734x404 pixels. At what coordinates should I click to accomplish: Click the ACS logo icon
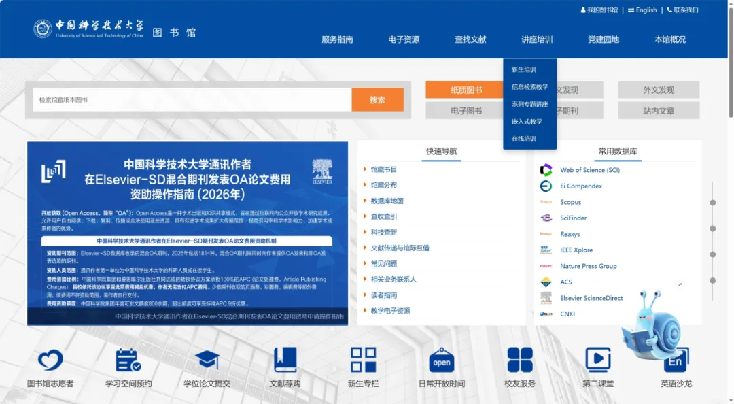(546, 282)
